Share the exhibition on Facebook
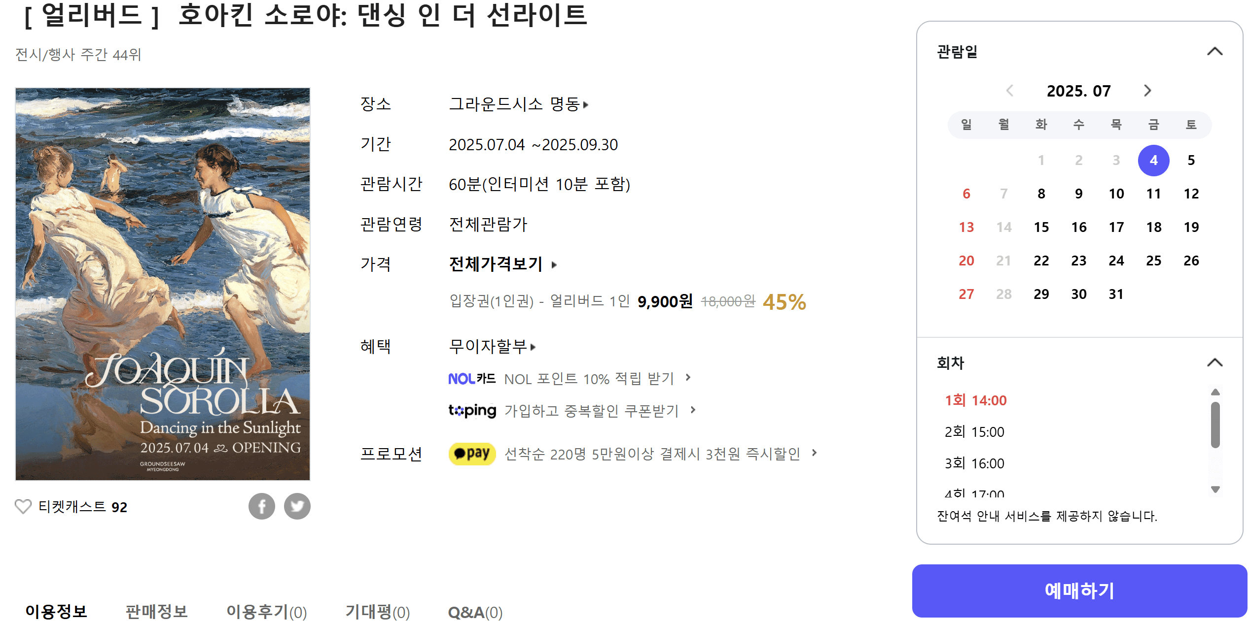The image size is (1249, 621). coord(262,506)
